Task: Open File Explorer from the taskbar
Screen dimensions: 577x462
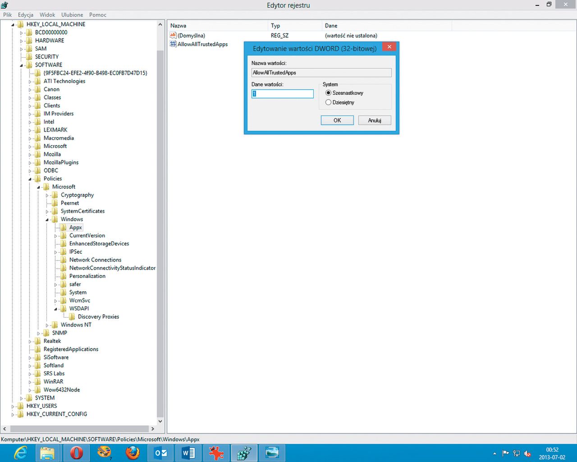Action: click(47, 453)
